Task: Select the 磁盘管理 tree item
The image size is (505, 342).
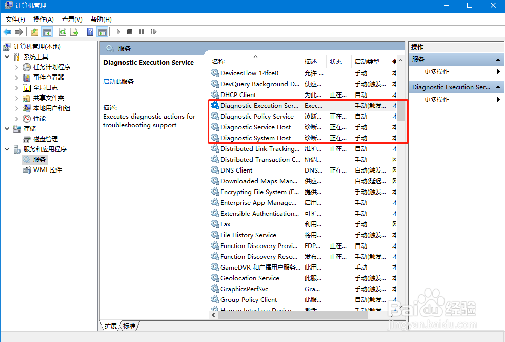Action: tap(46, 139)
